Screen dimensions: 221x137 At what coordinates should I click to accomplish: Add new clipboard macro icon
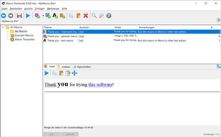point(62,15)
